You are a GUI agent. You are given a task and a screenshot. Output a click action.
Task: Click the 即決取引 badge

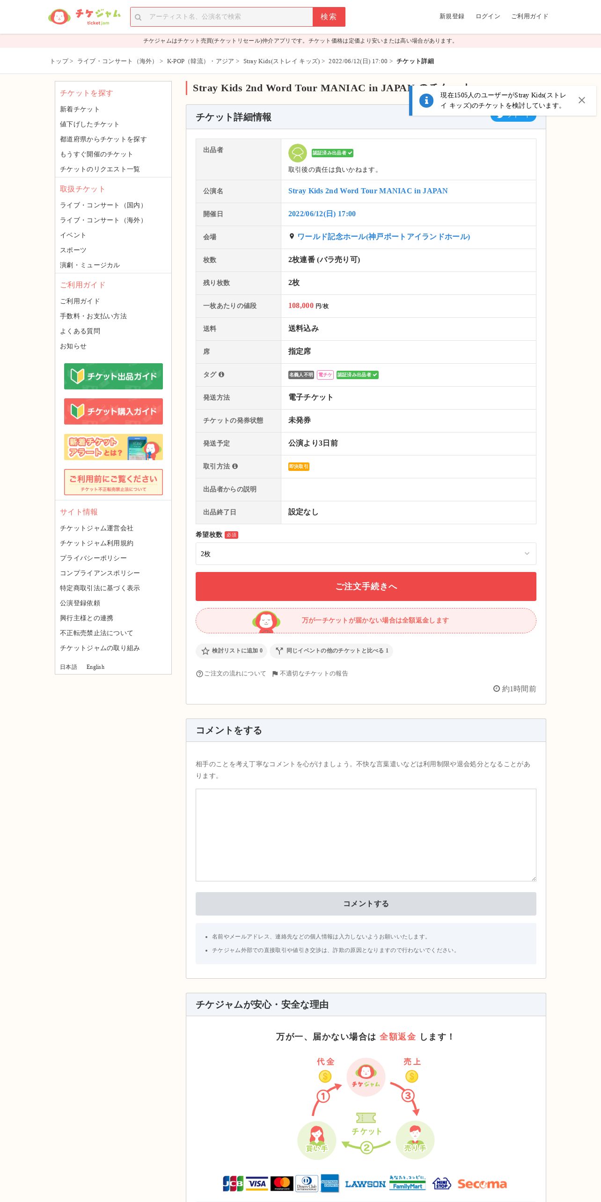[299, 467]
